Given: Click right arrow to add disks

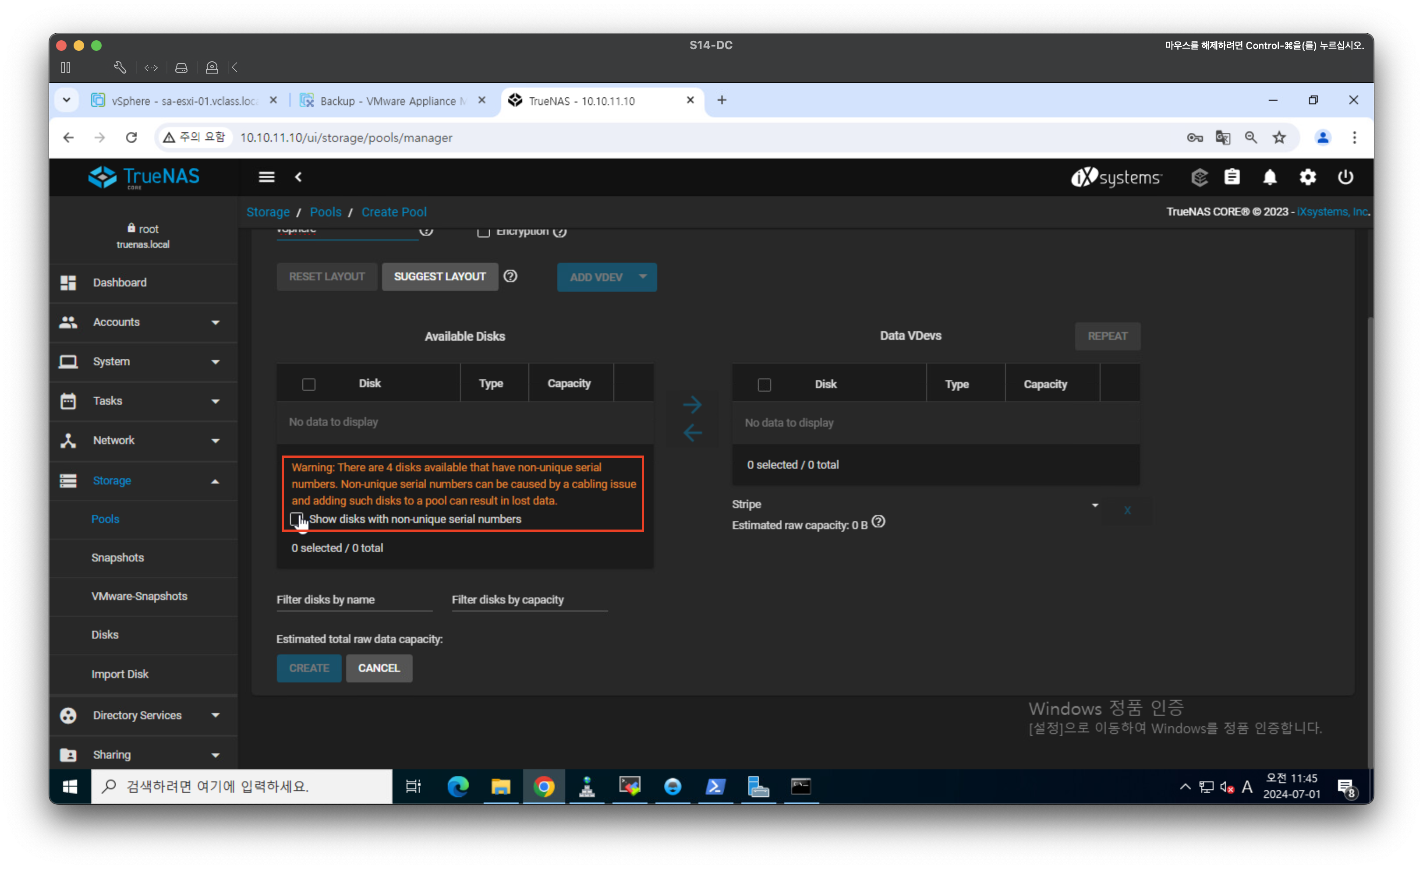Looking at the screenshot, I should pyautogui.click(x=692, y=405).
